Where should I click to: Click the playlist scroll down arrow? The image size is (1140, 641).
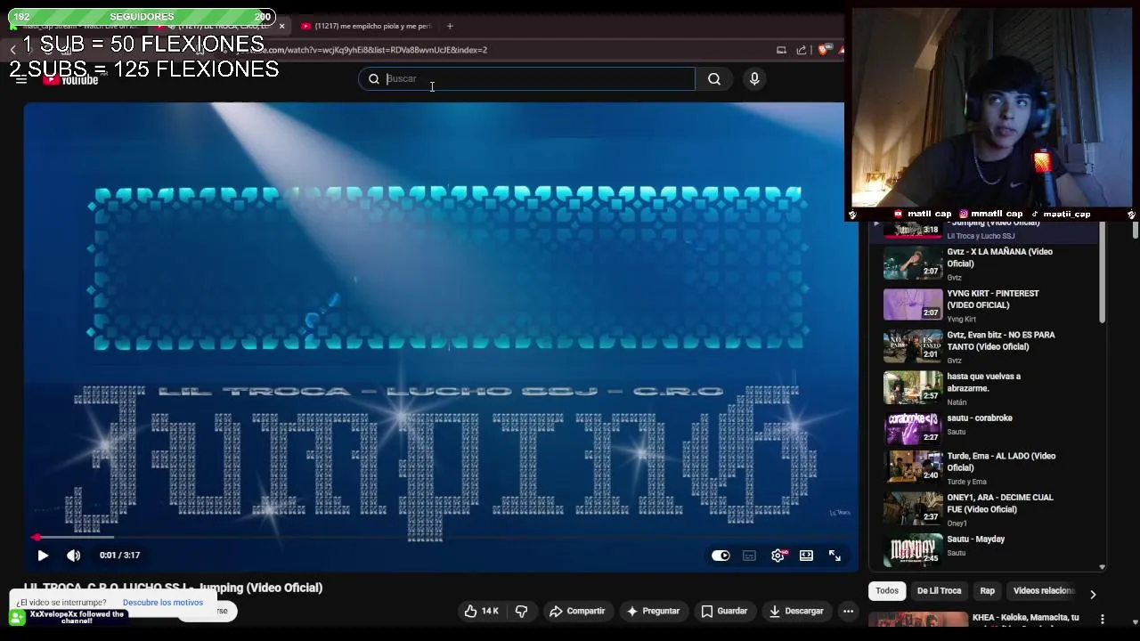tap(1102, 567)
